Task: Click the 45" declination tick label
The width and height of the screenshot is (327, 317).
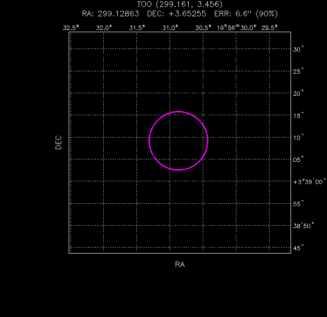Action: pyautogui.click(x=298, y=248)
